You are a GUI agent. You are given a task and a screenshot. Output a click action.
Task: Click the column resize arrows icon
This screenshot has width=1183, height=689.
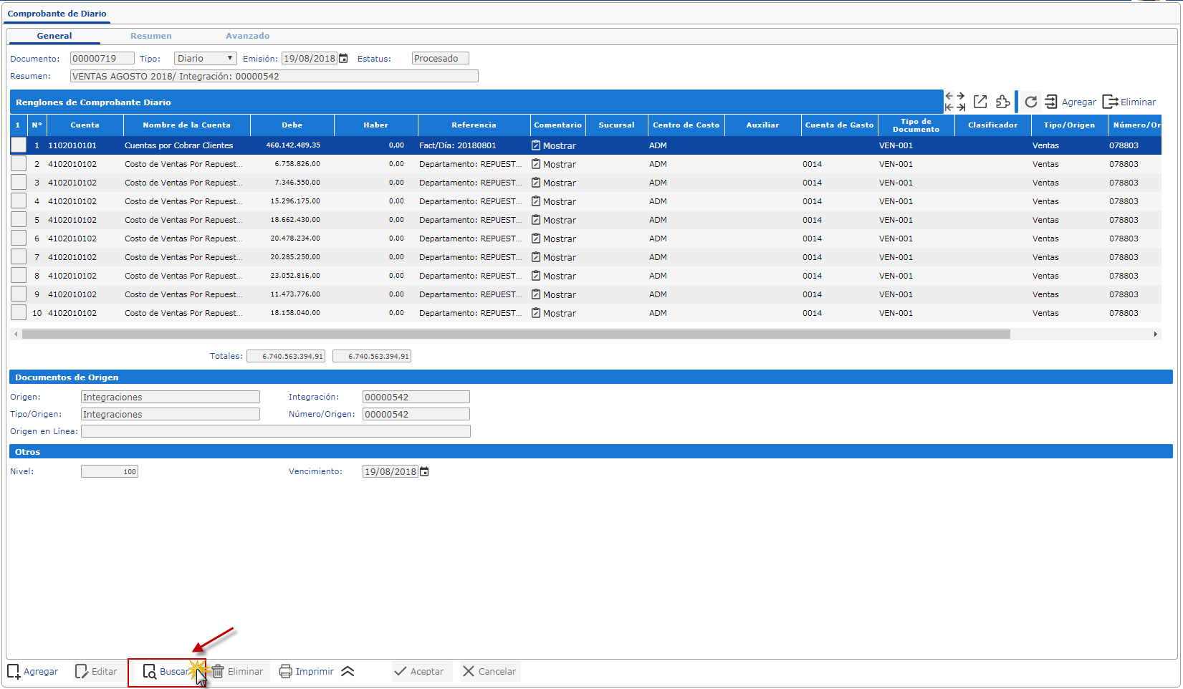954,102
